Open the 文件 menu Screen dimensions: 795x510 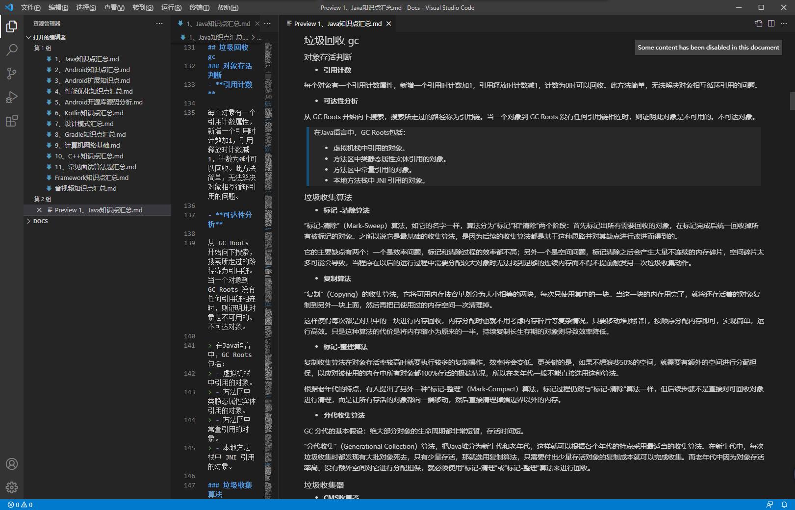30,7
